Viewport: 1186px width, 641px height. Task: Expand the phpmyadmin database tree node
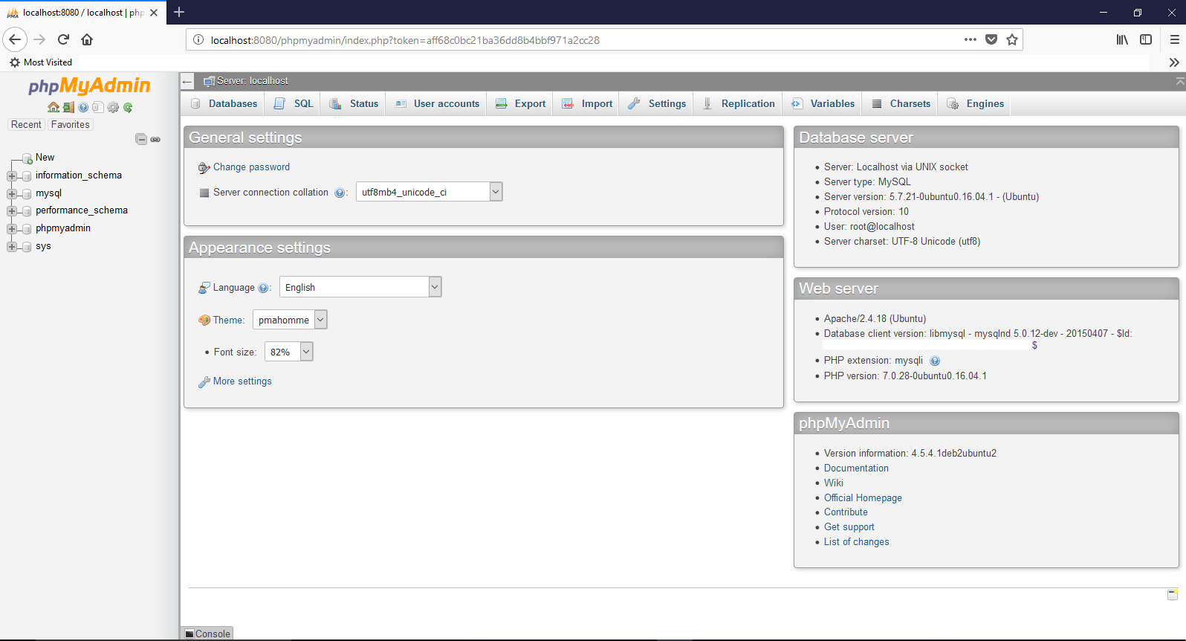click(12, 229)
